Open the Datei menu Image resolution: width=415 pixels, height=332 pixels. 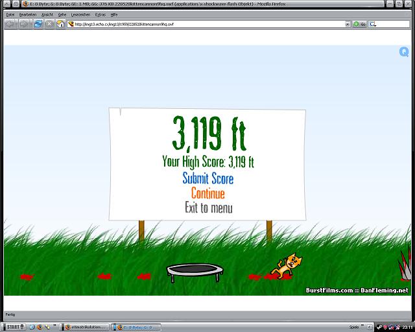(10, 14)
